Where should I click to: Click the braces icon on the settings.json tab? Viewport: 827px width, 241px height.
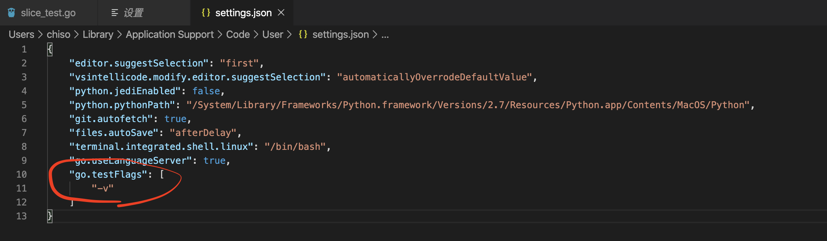[206, 13]
